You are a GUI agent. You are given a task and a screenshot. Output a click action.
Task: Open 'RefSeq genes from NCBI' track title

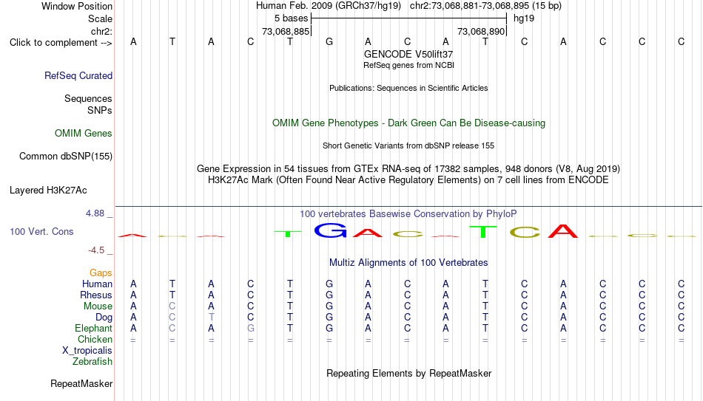tap(408, 65)
